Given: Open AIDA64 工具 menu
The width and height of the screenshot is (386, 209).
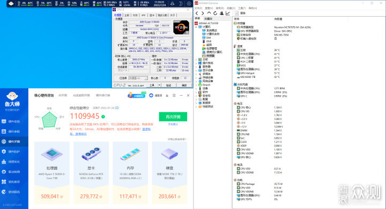Looking at the screenshot, I should click(242, 8).
